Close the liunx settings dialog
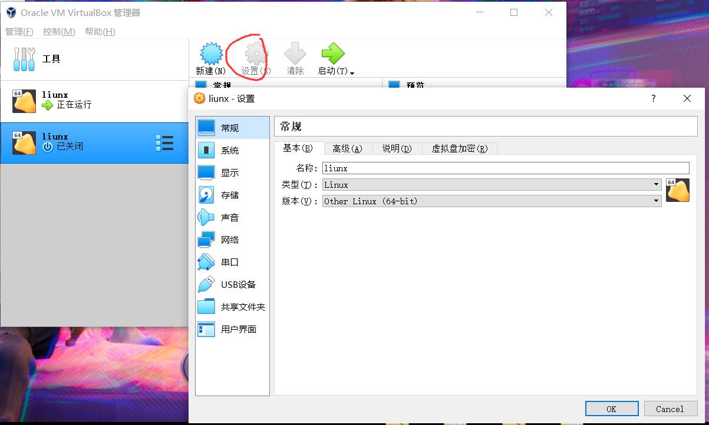The height and width of the screenshot is (425, 709). [x=687, y=98]
